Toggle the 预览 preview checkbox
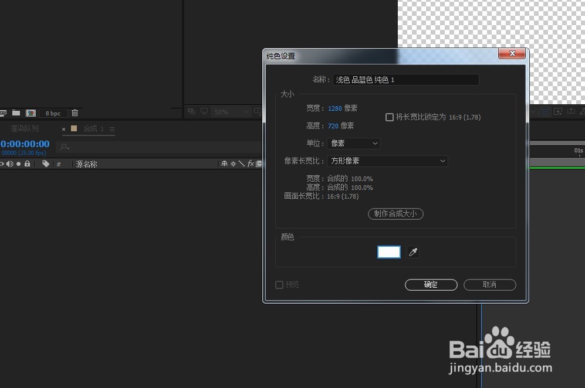The image size is (585, 388). 279,285
